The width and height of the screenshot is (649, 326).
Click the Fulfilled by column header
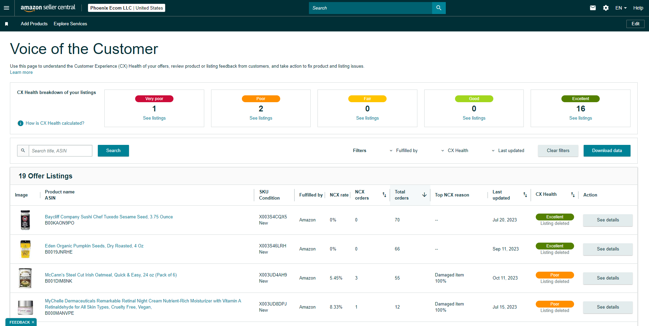pyautogui.click(x=311, y=195)
